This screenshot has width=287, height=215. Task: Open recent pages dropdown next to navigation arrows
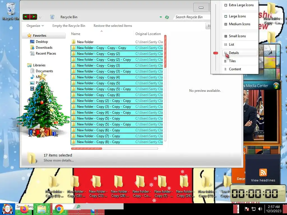click(x=40, y=18)
